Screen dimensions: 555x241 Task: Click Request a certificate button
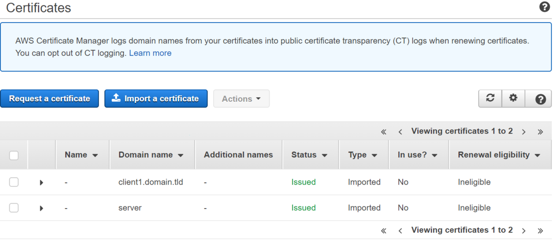point(49,99)
